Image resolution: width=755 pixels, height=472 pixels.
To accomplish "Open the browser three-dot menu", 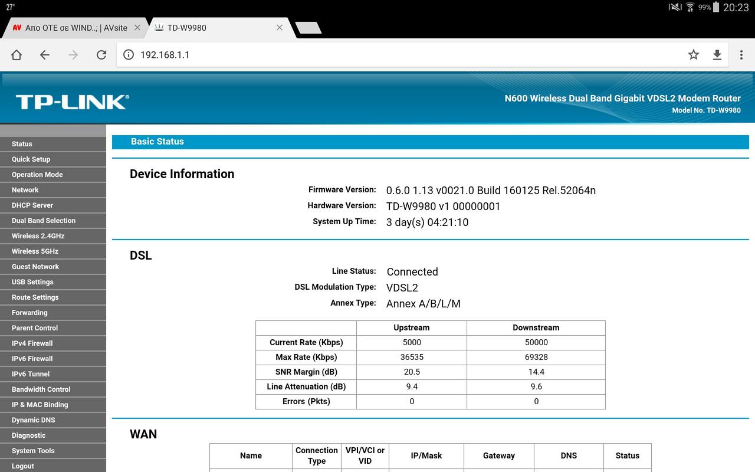I will pos(741,55).
